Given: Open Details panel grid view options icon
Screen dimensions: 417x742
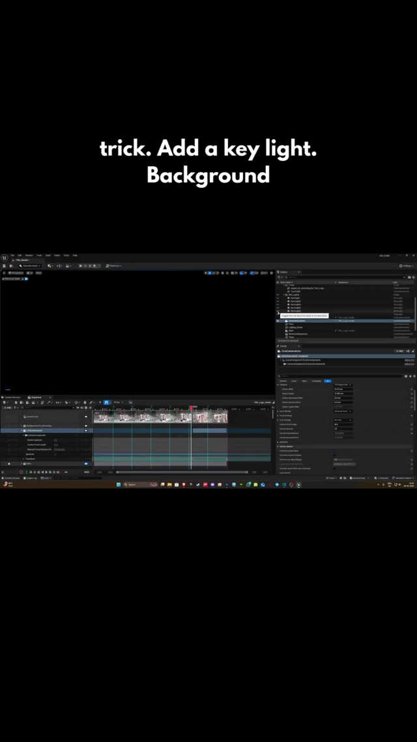Looking at the screenshot, I should [407, 376].
